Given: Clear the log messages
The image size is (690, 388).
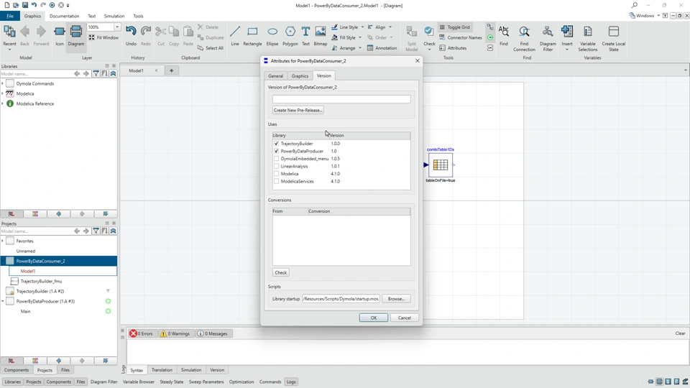Looking at the screenshot, I should 680,333.
